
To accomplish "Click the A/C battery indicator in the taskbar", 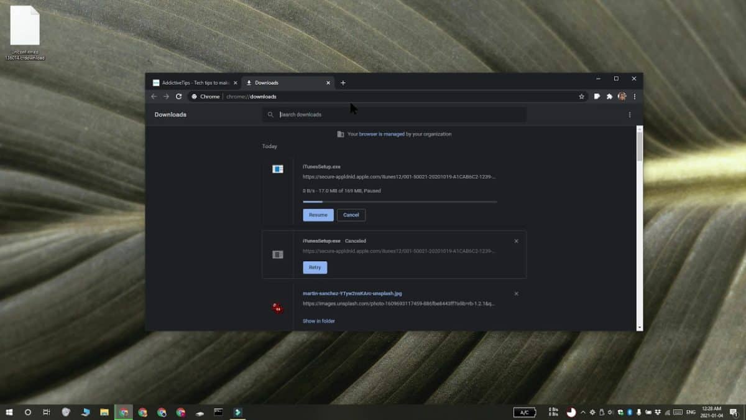I will [x=524, y=412].
